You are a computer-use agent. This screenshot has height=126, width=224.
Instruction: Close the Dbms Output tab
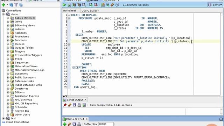[86, 119]
